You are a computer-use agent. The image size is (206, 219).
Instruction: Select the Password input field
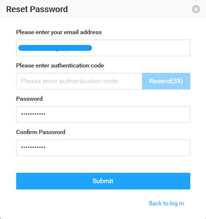103,114
